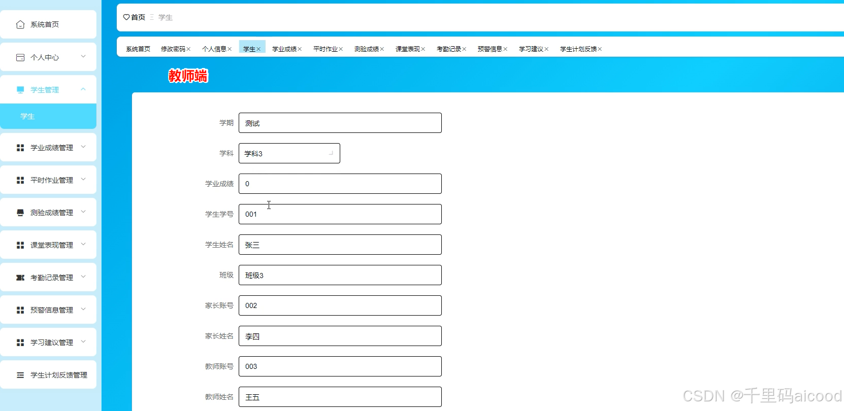Go to 首页 breadcrumb link
This screenshot has height=411, width=844.
138,17
